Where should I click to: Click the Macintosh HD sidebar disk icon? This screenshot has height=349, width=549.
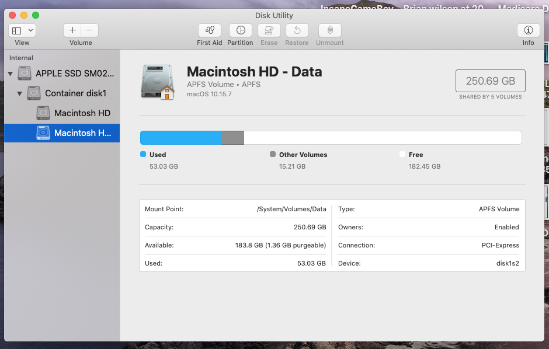(43, 113)
